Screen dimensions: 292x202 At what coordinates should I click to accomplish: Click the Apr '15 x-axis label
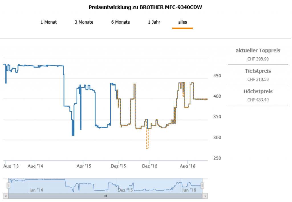pyautogui.click(x=84, y=166)
